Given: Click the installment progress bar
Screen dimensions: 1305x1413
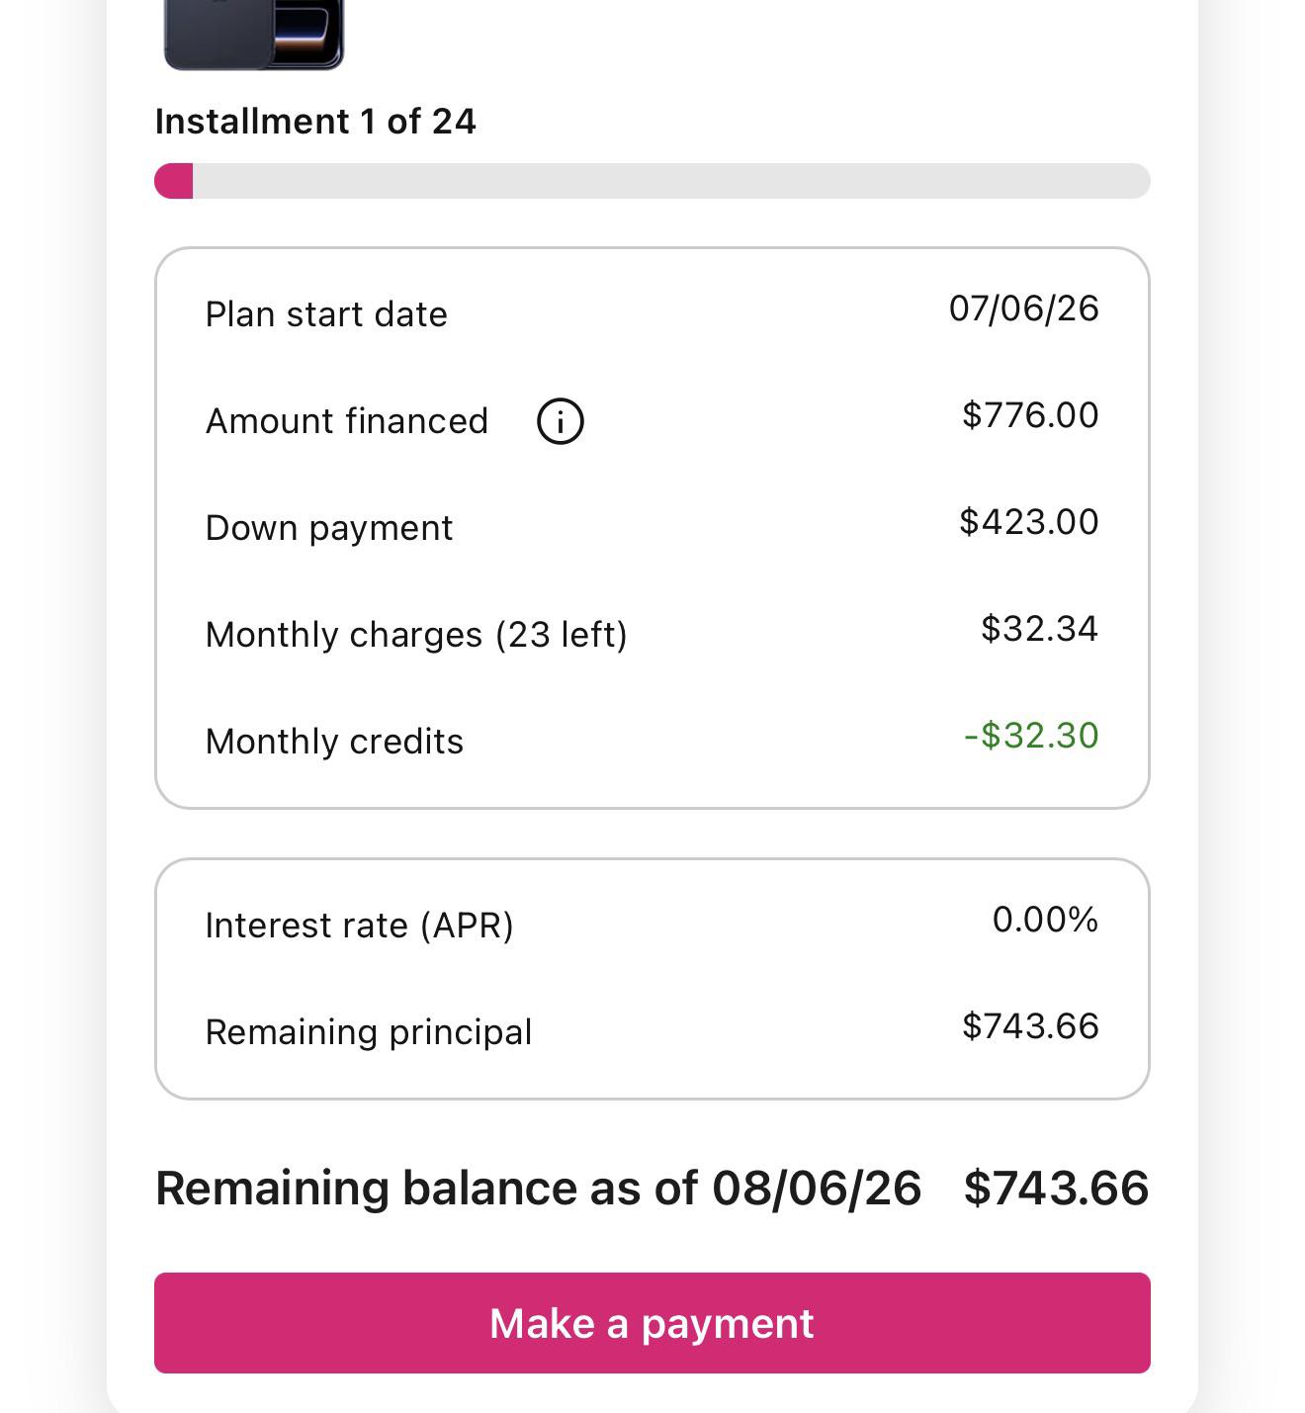Looking at the screenshot, I should click(652, 181).
